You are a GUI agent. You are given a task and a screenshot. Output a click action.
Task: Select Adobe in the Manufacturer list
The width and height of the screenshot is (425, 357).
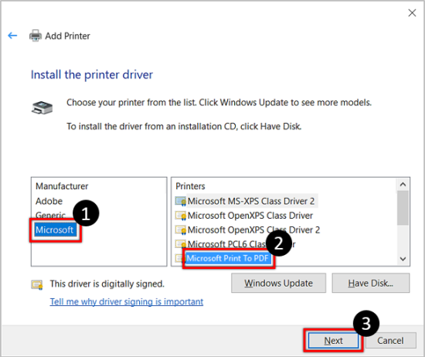coord(49,201)
